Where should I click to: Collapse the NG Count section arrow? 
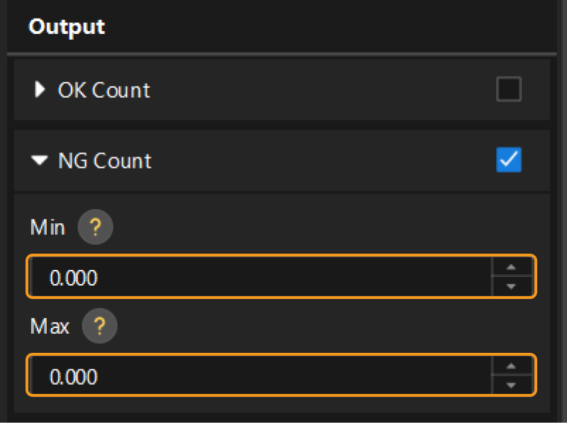(39, 161)
